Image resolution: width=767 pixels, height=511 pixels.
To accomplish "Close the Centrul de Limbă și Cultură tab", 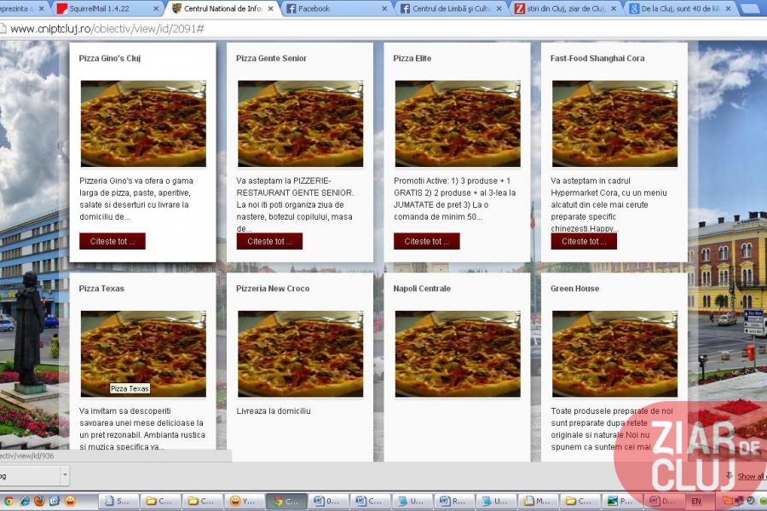I will point(499,9).
